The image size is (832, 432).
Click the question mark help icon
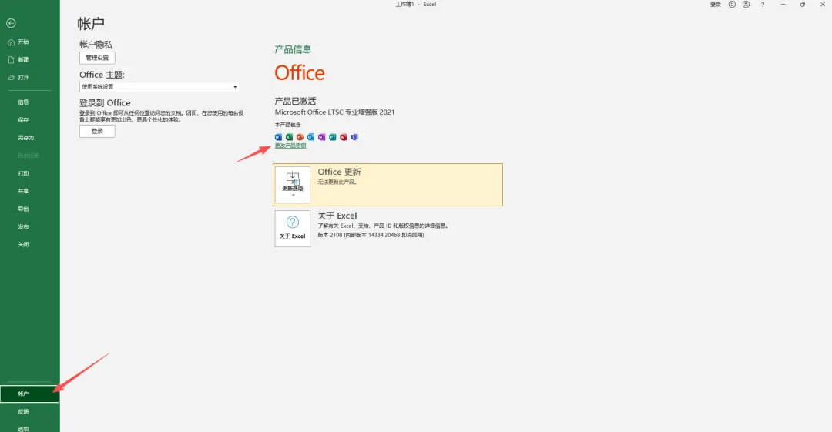(763, 5)
